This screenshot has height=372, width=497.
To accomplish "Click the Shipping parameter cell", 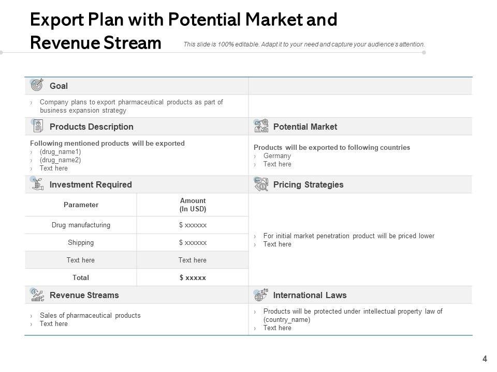I will coord(81,242).
